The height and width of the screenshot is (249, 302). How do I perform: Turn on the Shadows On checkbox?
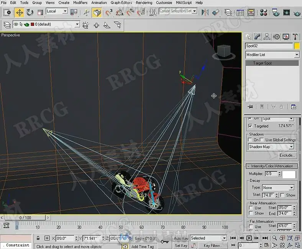(250, 140)
